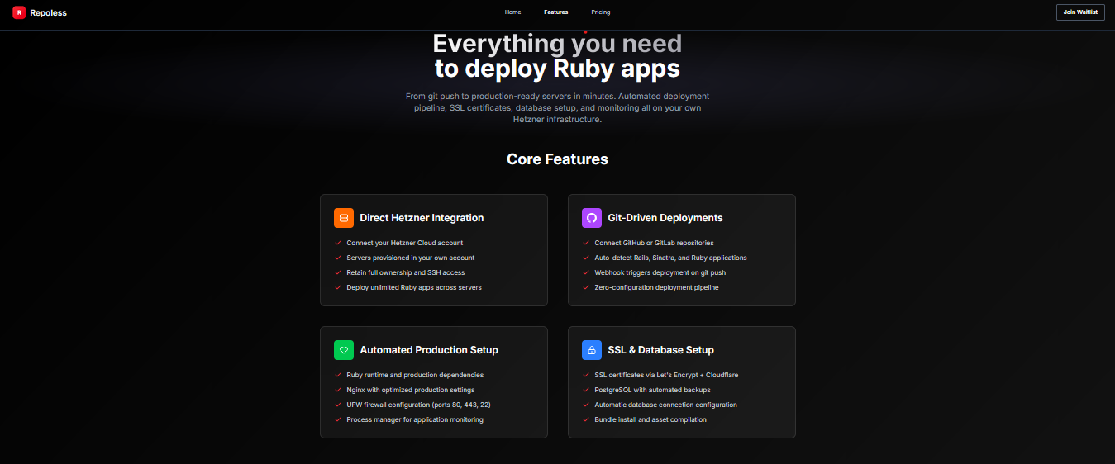1115x464 pixels.
Task: Click the check mark beside Connect your Hetzner Cloud account
Action: [338, 243]
